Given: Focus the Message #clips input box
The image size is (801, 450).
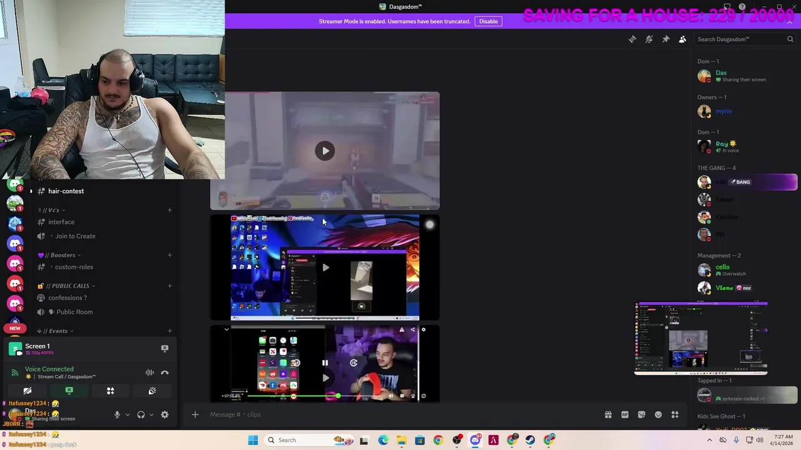Looking at the screenshot, I should tap(400, 414).
